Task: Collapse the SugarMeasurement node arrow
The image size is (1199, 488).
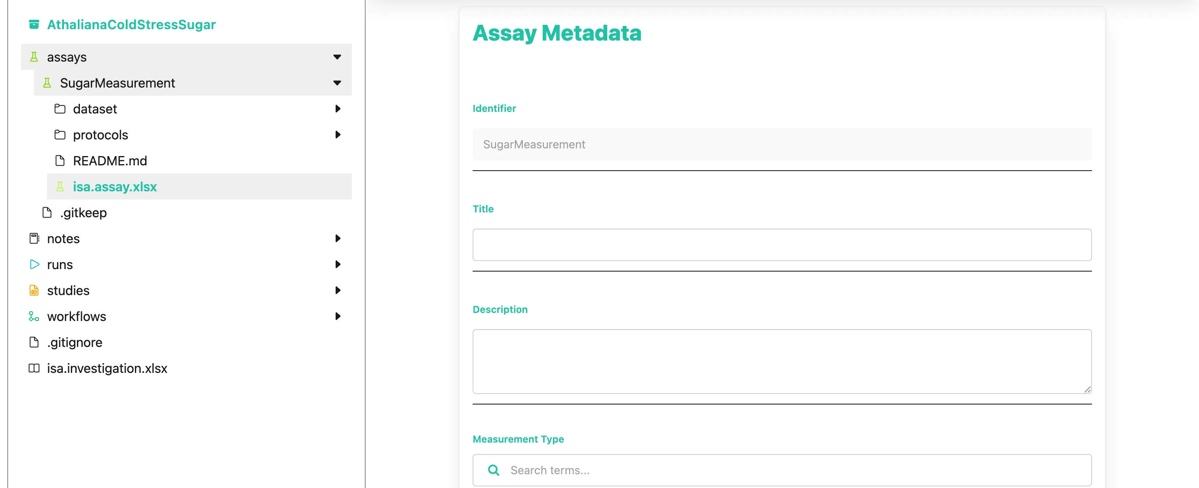Action: click(x=338, y=83)
